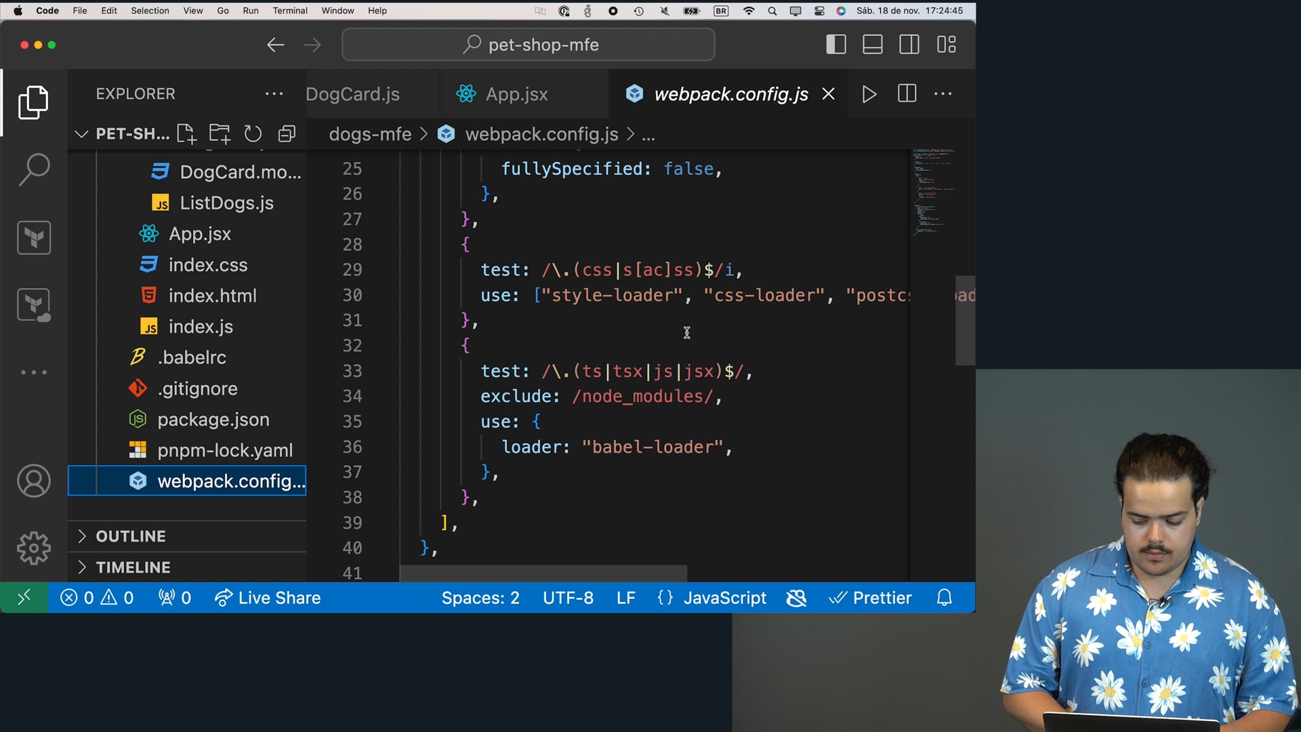Open the Terminal menu

click(290, 11)
